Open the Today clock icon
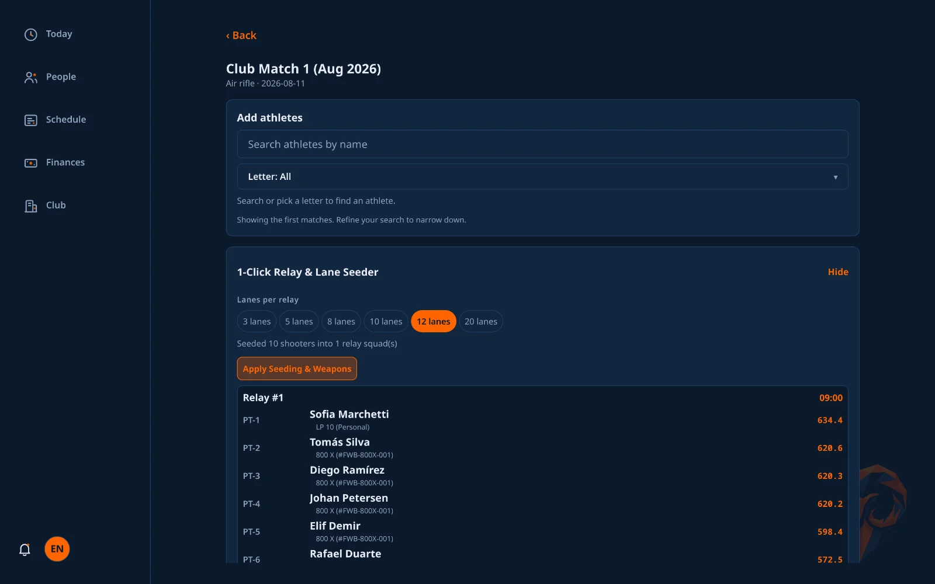The height and width of the screenshot is (584, 935). pos(31,34)
